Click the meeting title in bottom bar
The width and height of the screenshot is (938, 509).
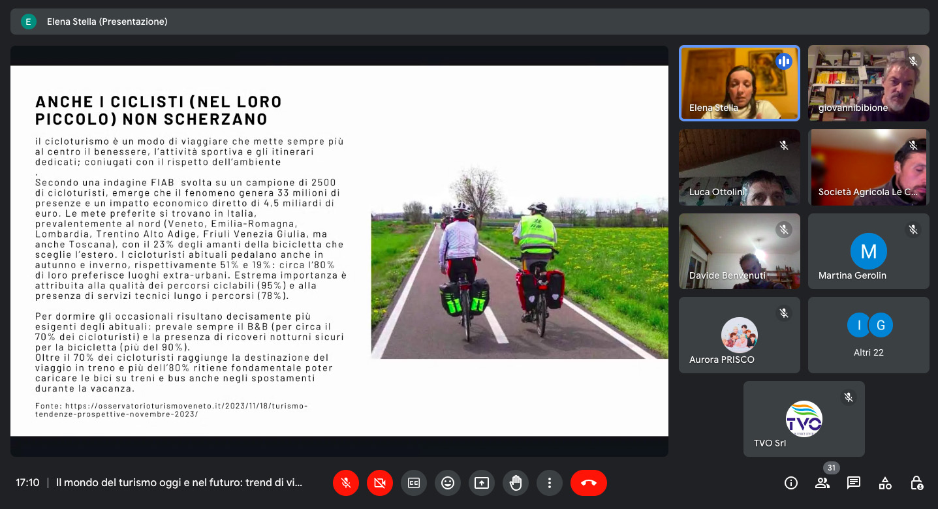tap(180, 483)
